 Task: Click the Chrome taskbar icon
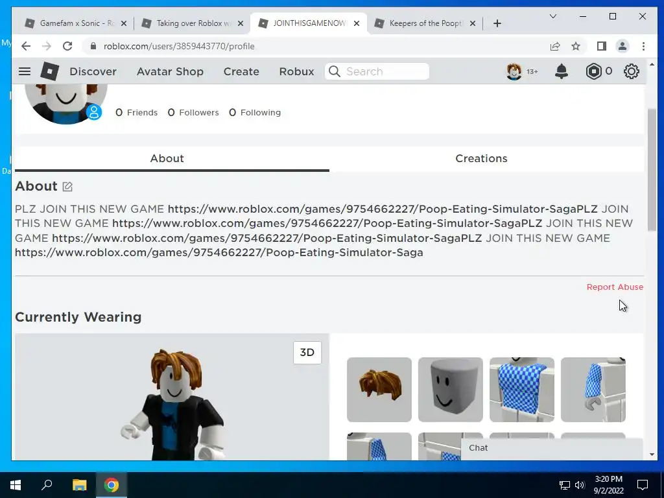[x=112, y=485]
